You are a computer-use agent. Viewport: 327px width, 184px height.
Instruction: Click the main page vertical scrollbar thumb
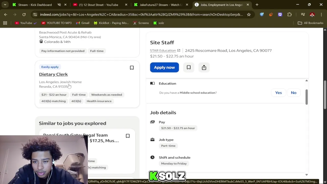point(325,95)
